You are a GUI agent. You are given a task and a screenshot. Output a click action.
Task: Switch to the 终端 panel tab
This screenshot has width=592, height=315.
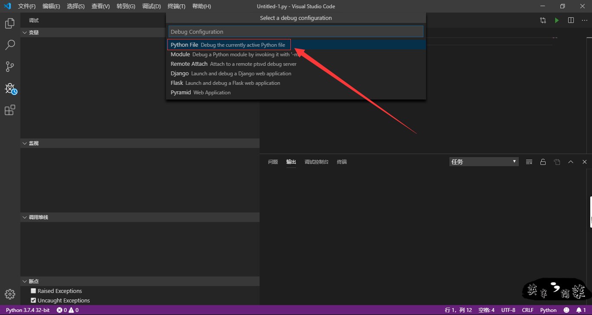(x=342, y=162)
